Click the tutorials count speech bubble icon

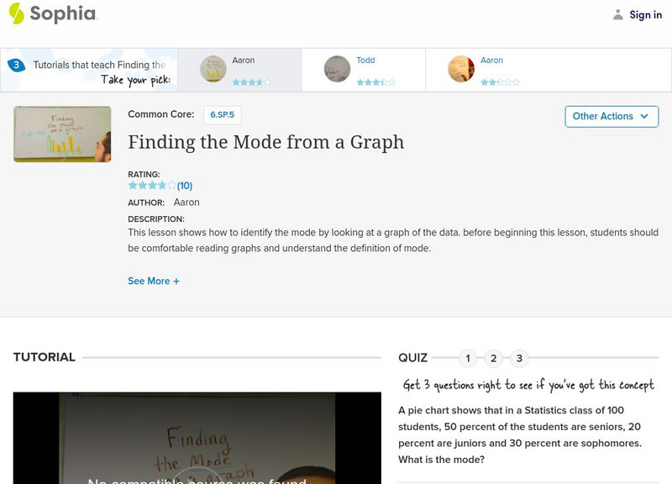[x=15, y=66]
